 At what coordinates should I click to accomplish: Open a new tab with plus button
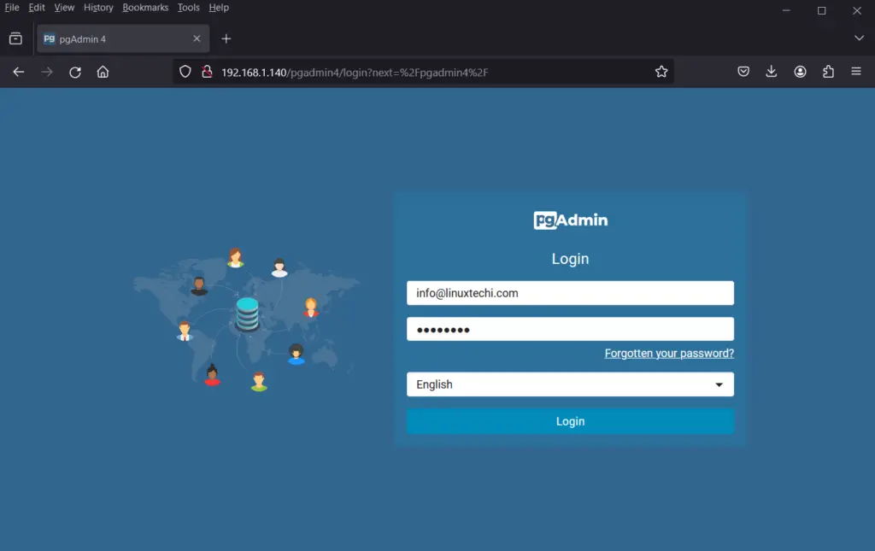click(x=226, y=38)
